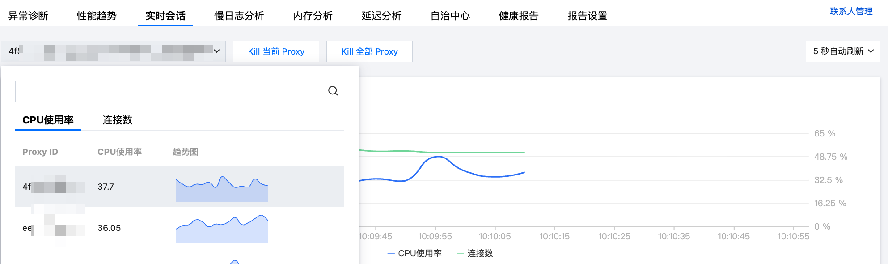
Task: Click the search magnifier icon
Action: [333, 91]
